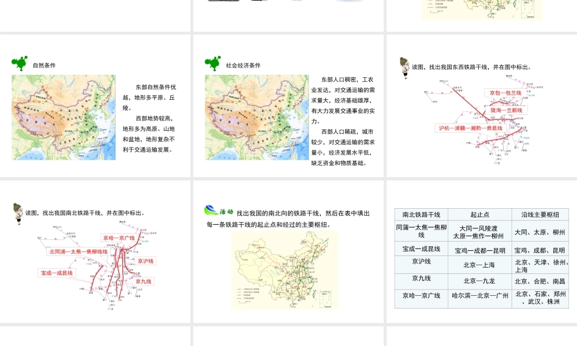
Task: Select the cartoon girl icon on the 南北铁路干线 slide
Action: (17, 212)
